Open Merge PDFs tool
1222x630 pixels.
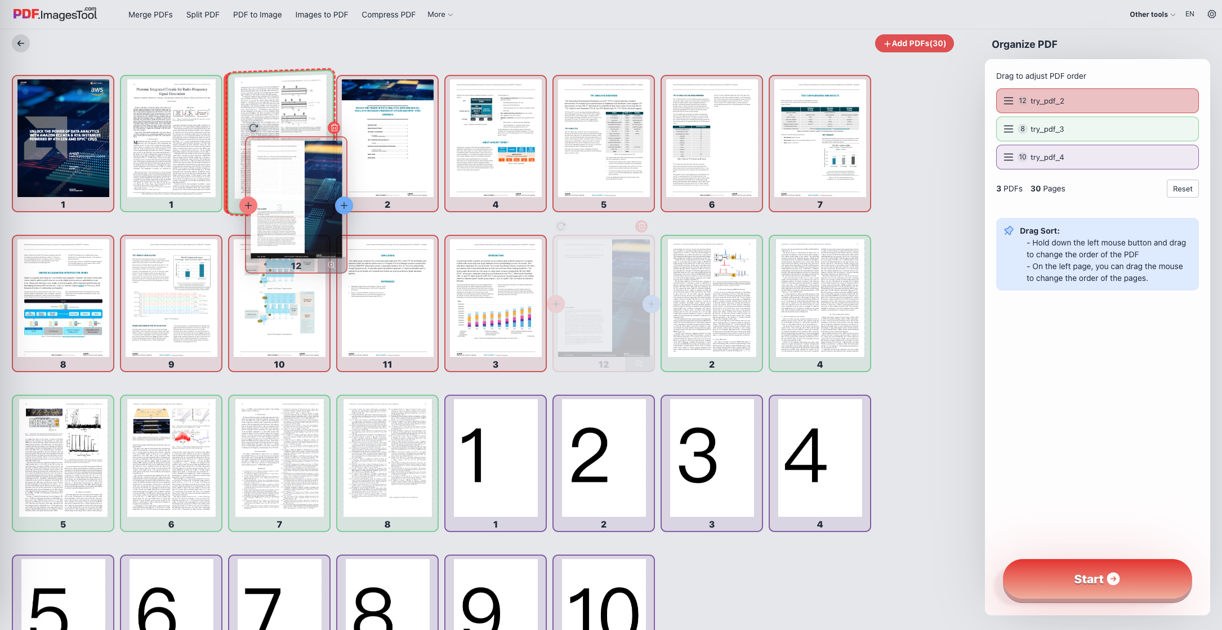click(150, 15)
